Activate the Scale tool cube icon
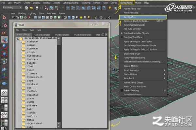The width and height of the screenshot is (196, 130). click(x=4, y=54)
